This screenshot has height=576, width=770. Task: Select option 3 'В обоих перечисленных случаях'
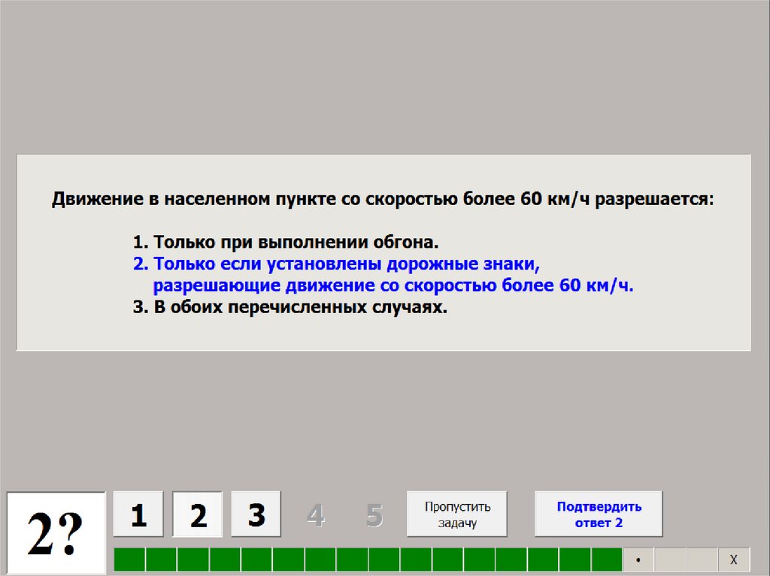point(290,308)
